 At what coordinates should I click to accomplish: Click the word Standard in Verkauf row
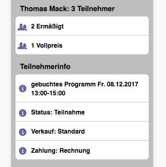(x=71, y=131)
